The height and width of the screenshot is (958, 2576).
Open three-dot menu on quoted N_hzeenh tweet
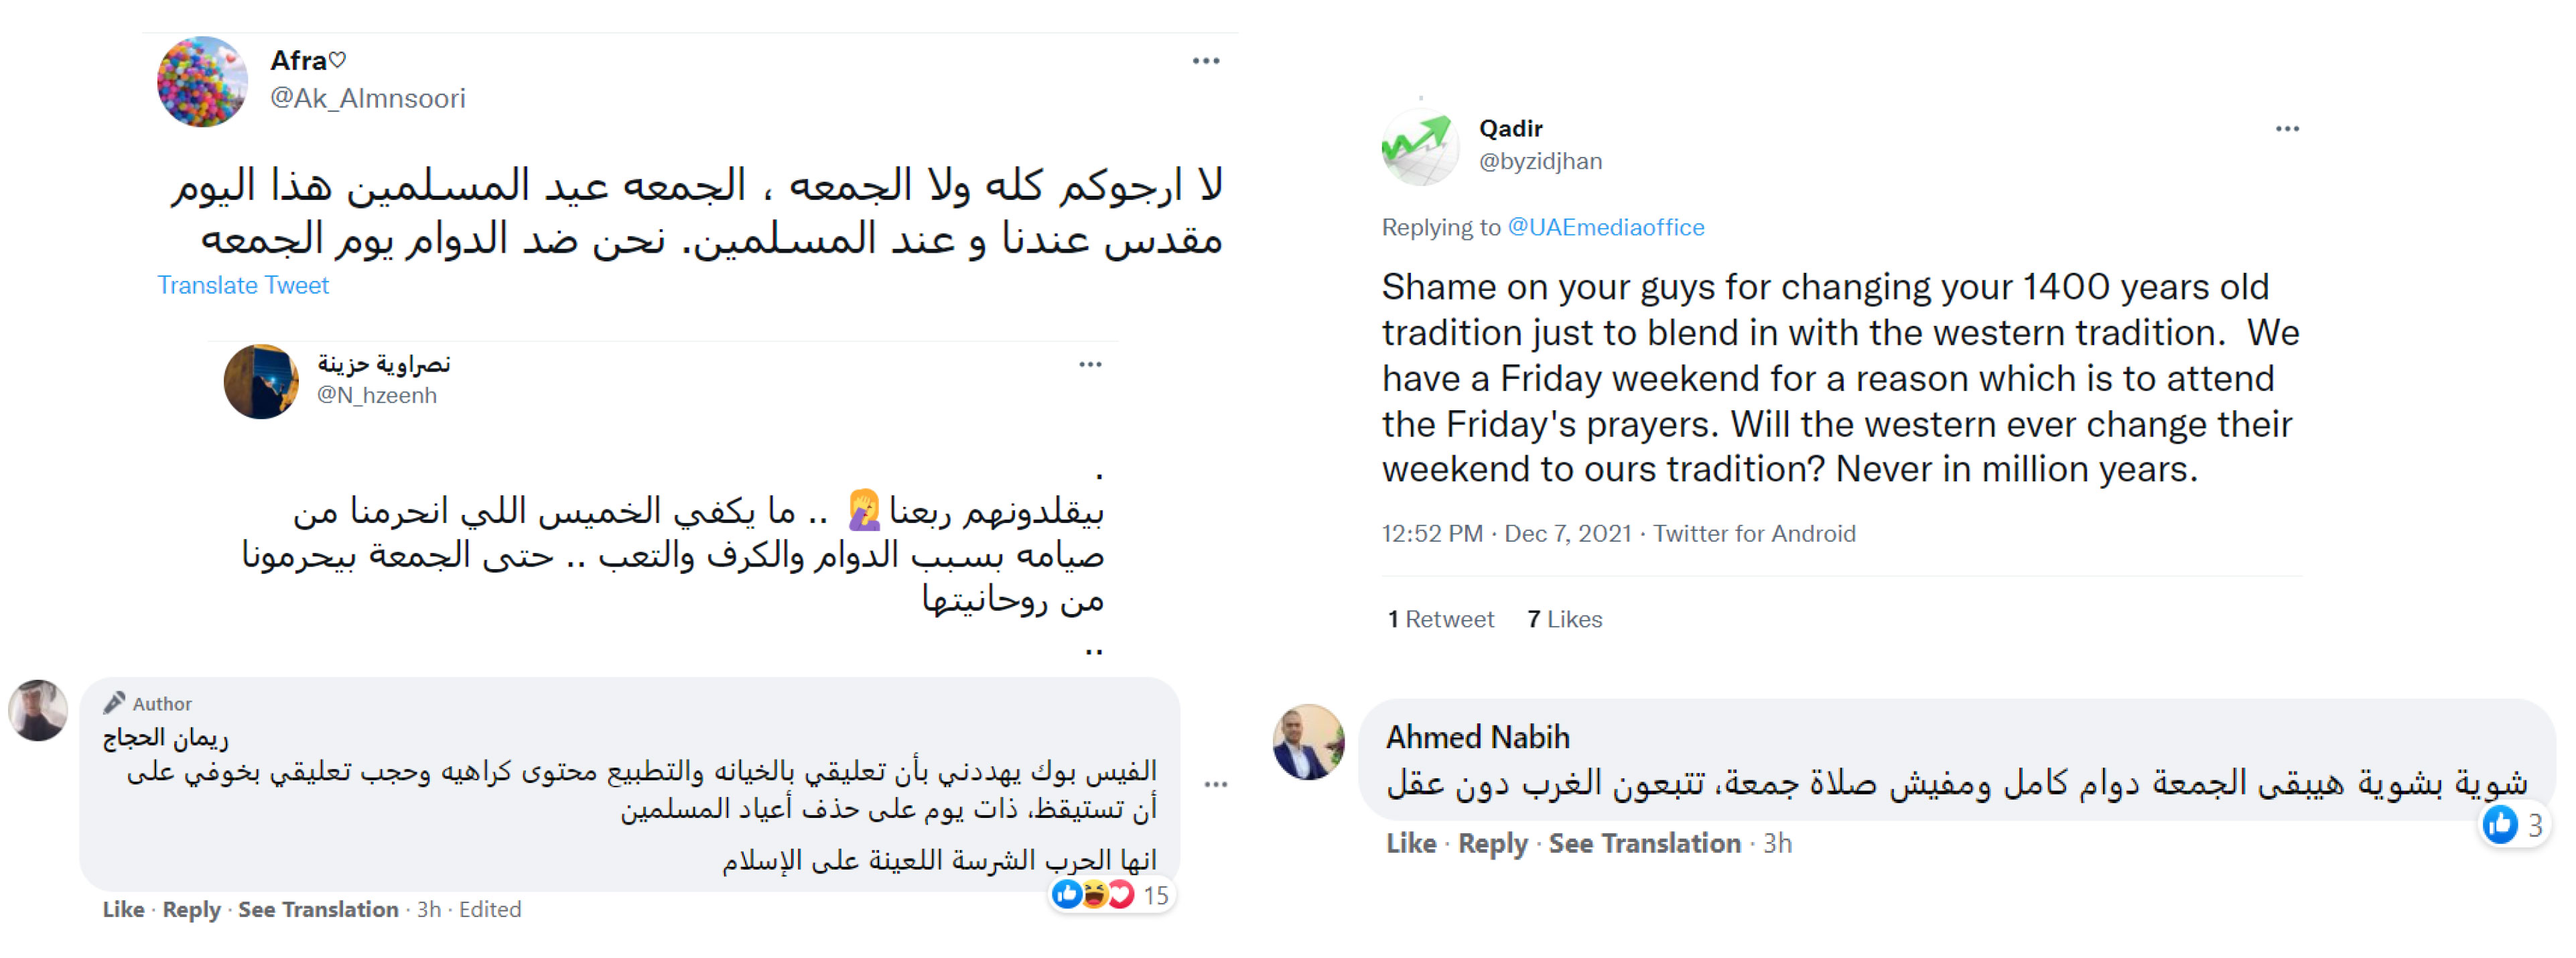tap(1090, 365)
